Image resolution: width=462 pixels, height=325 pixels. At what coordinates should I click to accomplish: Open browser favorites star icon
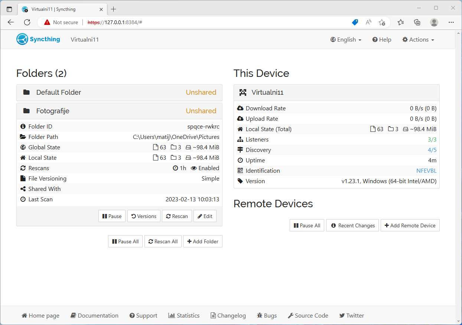(x=400, y=22)
